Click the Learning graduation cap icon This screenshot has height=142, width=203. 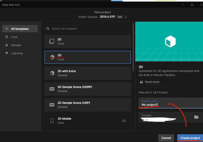7,53
